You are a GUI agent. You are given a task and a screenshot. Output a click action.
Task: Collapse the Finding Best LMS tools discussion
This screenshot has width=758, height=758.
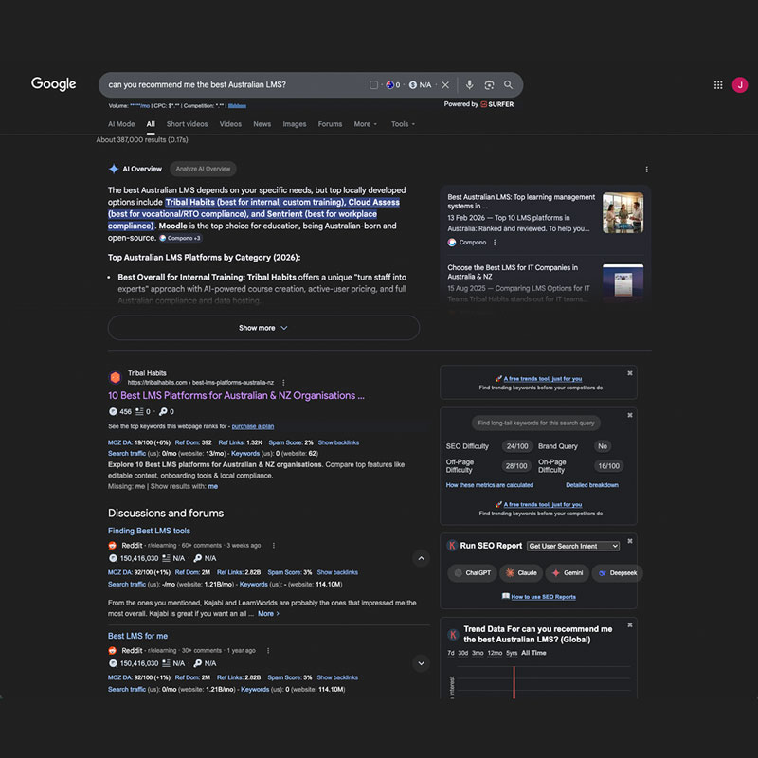tap(421, 558)
